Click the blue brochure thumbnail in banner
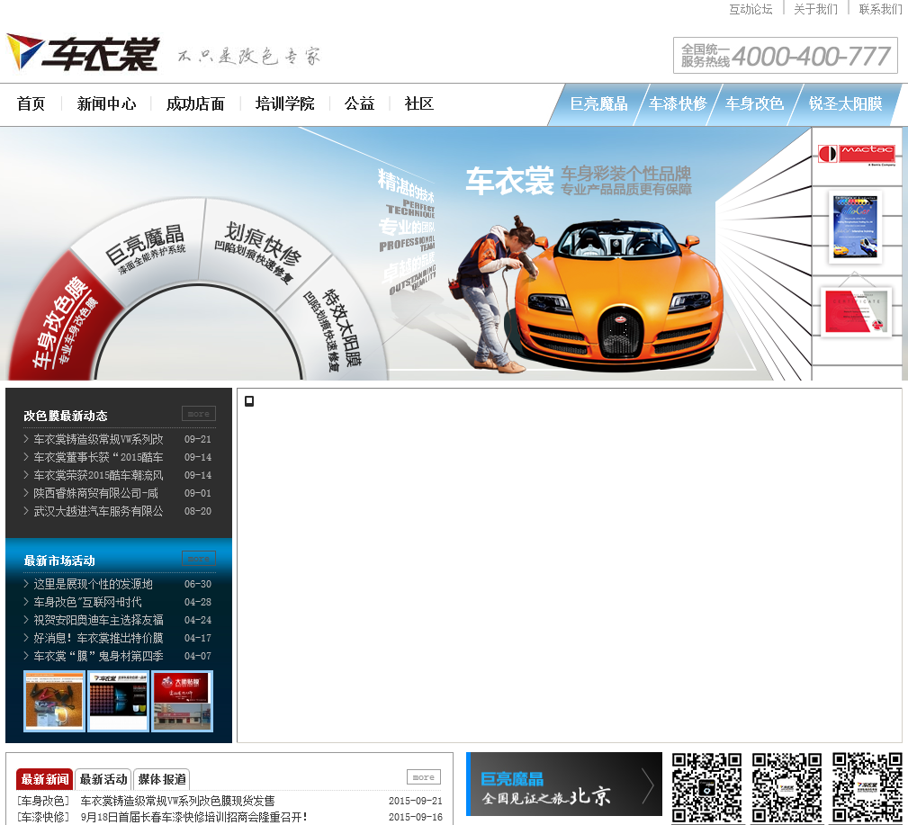 (855, 227)
